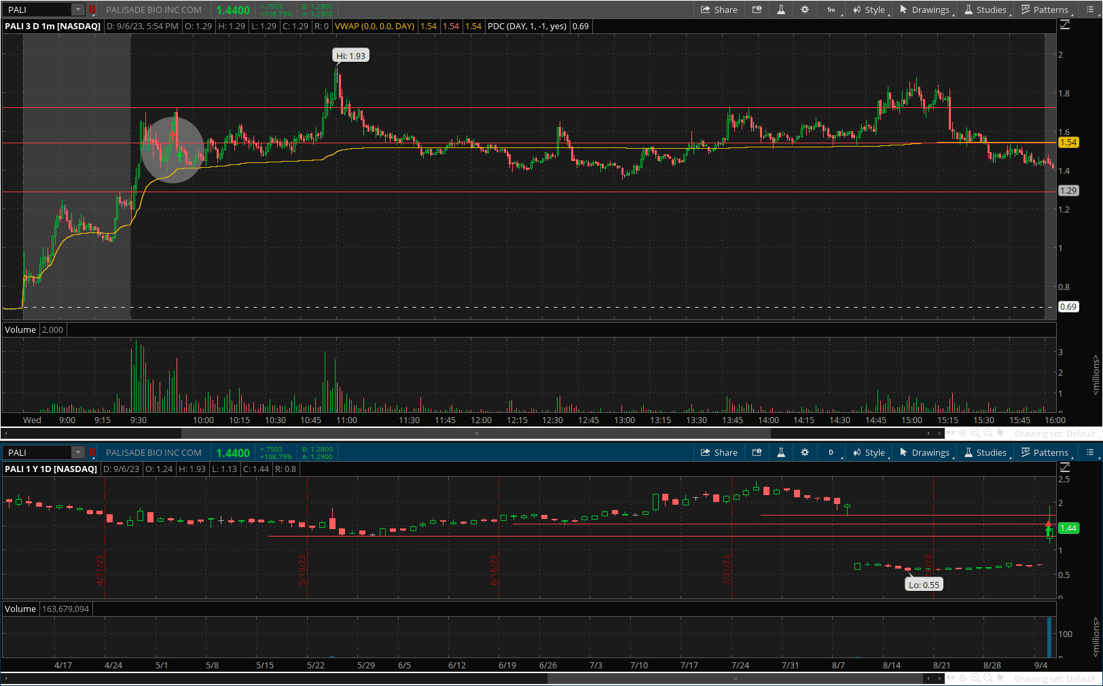Viewport: 1103px width, 686px height.
Task: Open the list menu icon at top right
Action: click(1090, 10)
